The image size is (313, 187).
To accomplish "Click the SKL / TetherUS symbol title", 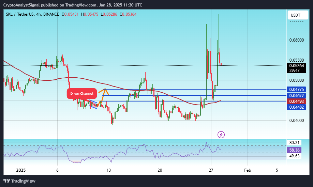I will point(20,14).
